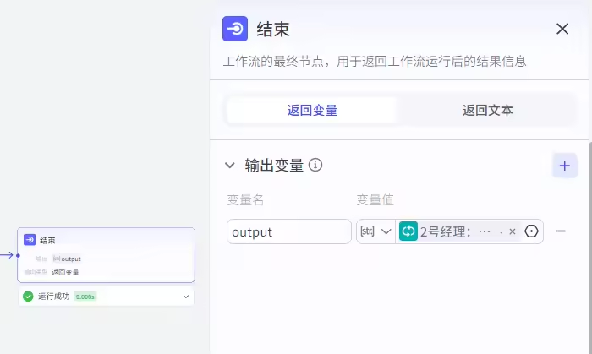
Task: Click the green loop icon in variable value
Action: pyautogui.click(x=408, y=231)
